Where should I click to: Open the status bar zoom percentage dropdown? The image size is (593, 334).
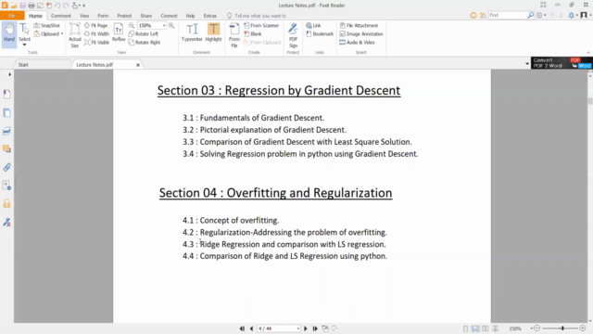coord(532,328)
